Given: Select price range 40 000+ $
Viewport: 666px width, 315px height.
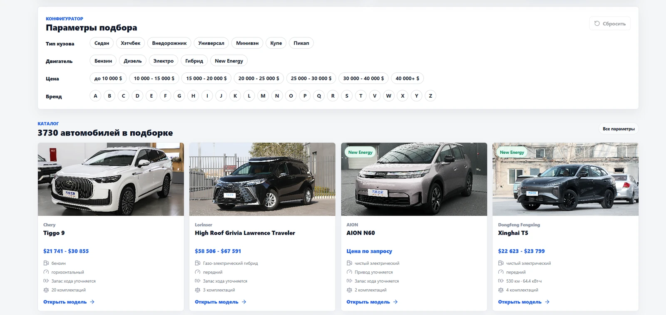Looking at the screenshot, I should tap(408, 78).
